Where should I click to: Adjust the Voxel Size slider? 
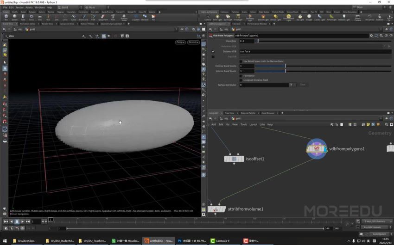(323, 41)
